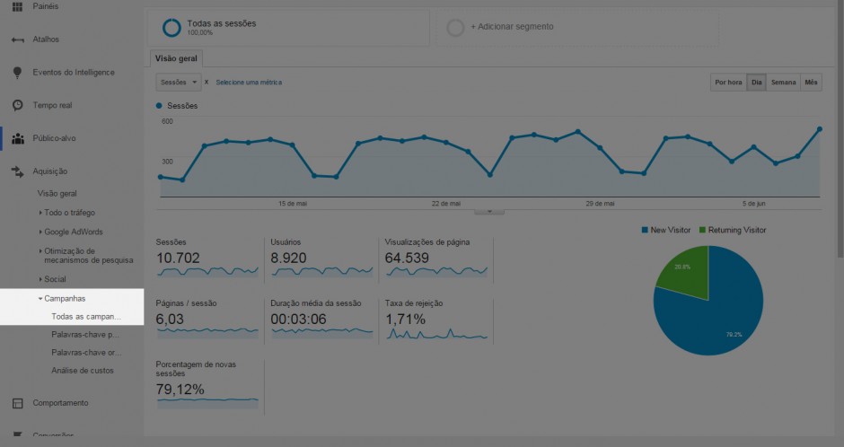The width and height of the screenshot is (844, 447).
Task: Click the Todas as sessões donut icon
Action: [x=171, y=28]
